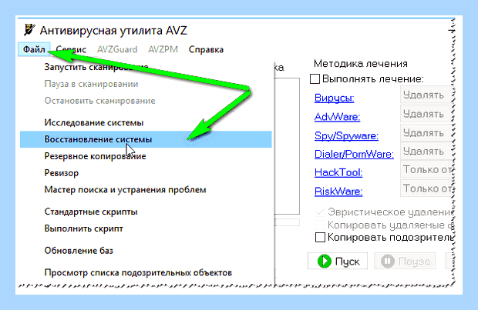Enable Копировать подозрительные checkbox
This screenshot has width=478, height=310.
(x=320, y=237)
